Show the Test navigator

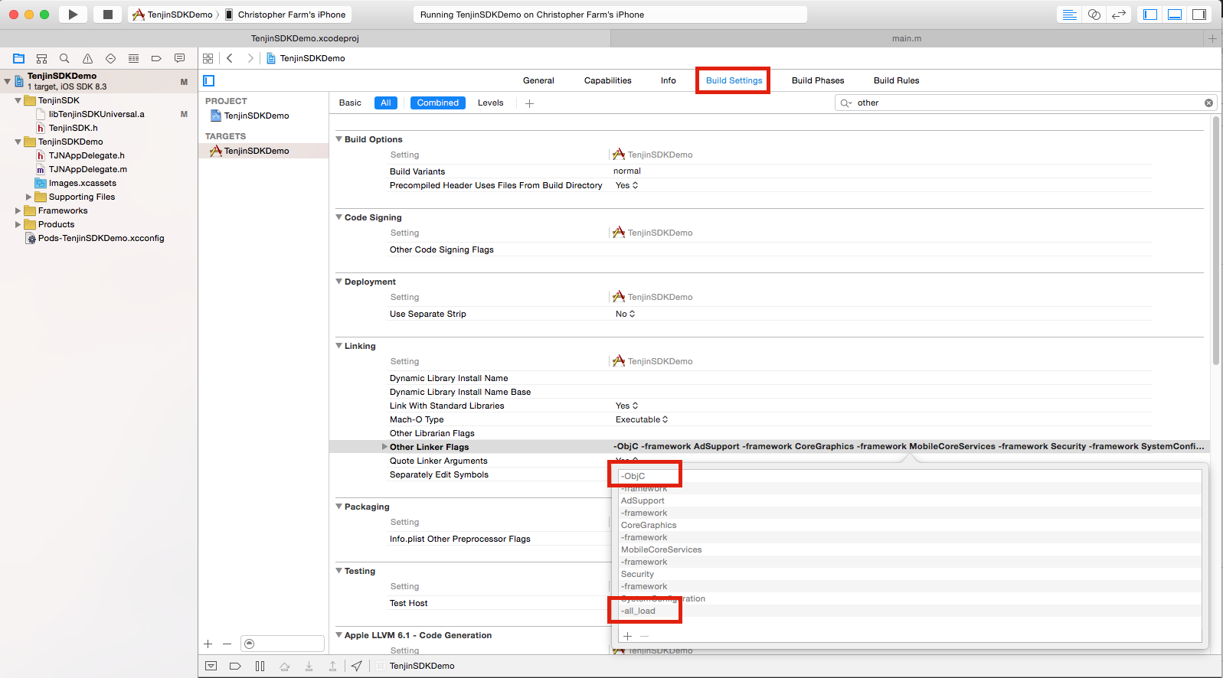pyautogui.click(x=110, y=58)
